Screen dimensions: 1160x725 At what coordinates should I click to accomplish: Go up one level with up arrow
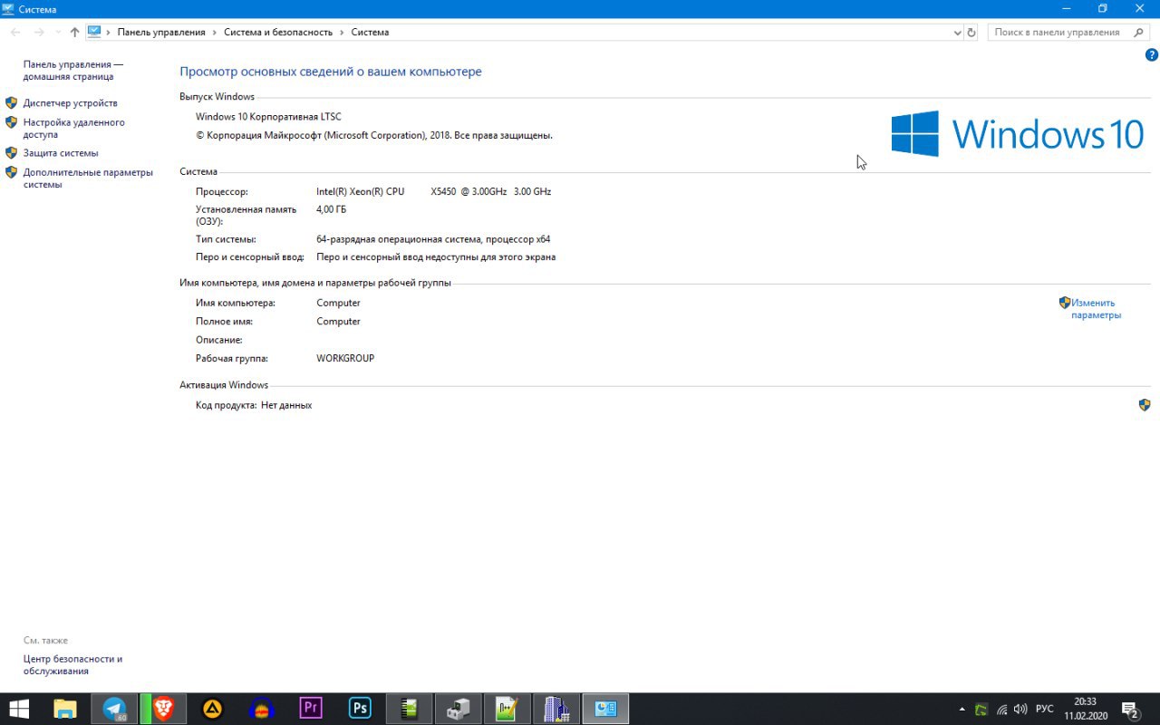point(74,32)
